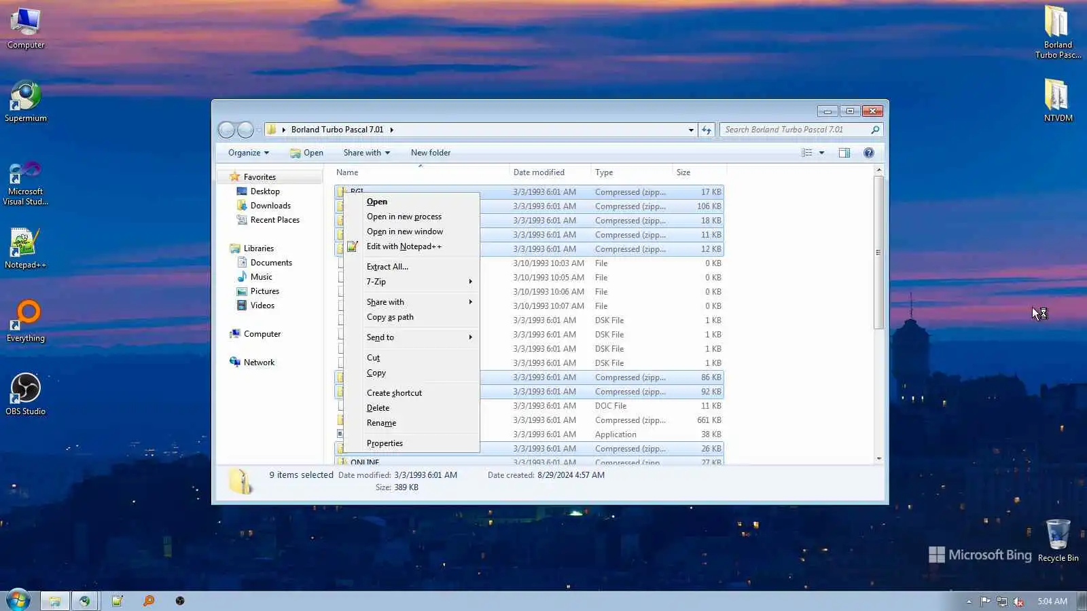Choose Extract All... from context menu
Screen dimensions: 1087x611
coord(412,267)
